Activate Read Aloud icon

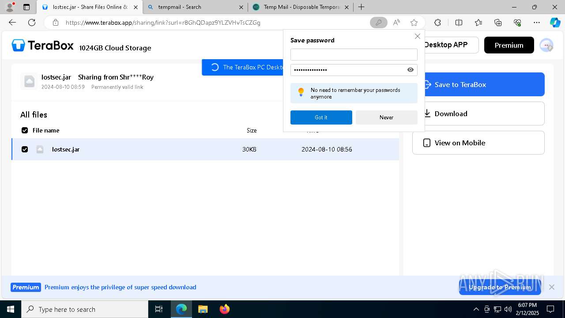pos(396,23)
